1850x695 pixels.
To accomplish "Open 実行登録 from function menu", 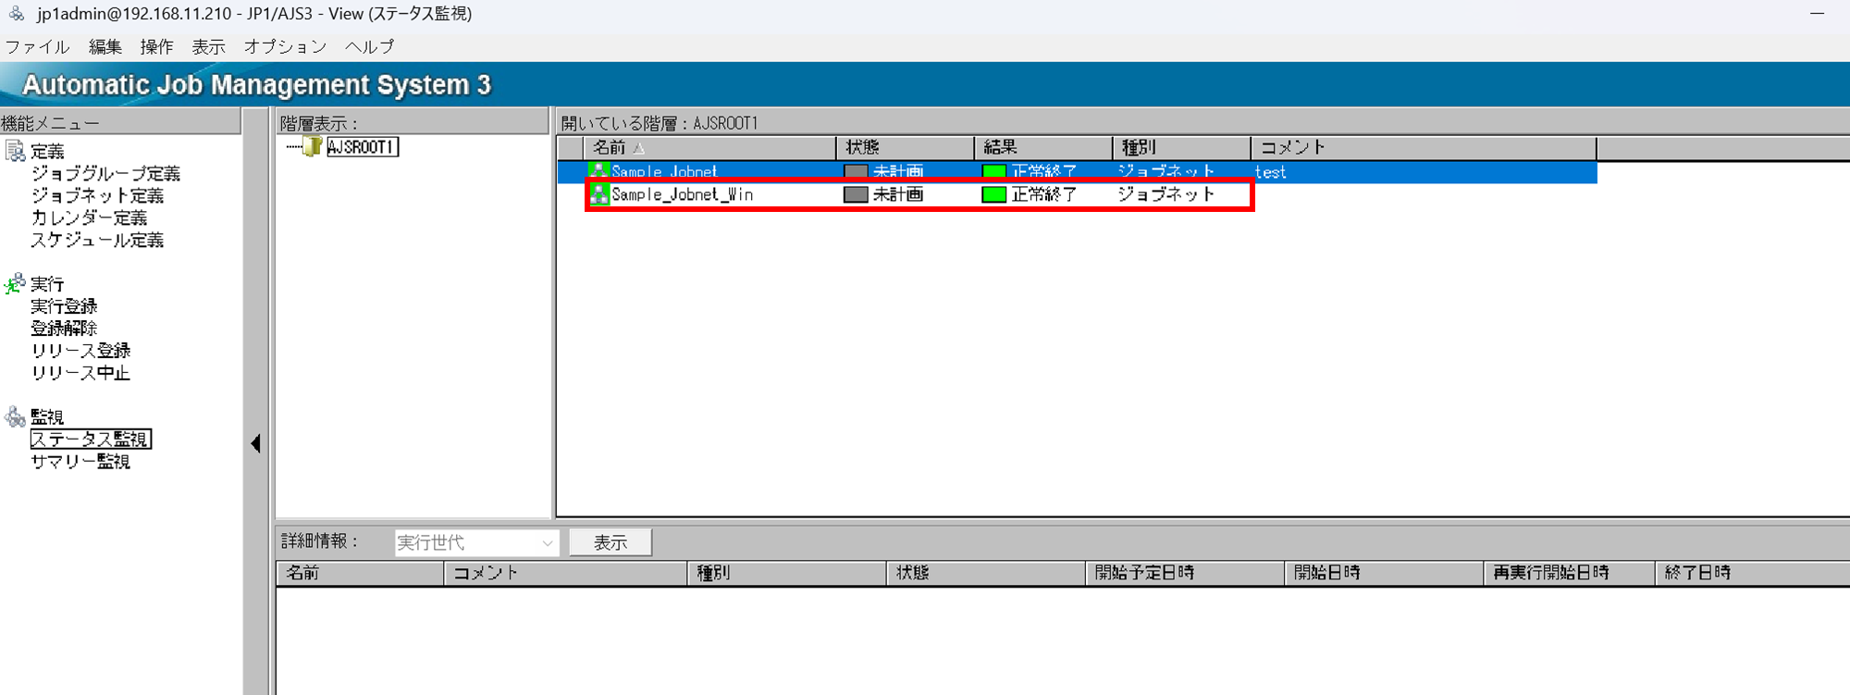I will (64, 306).
